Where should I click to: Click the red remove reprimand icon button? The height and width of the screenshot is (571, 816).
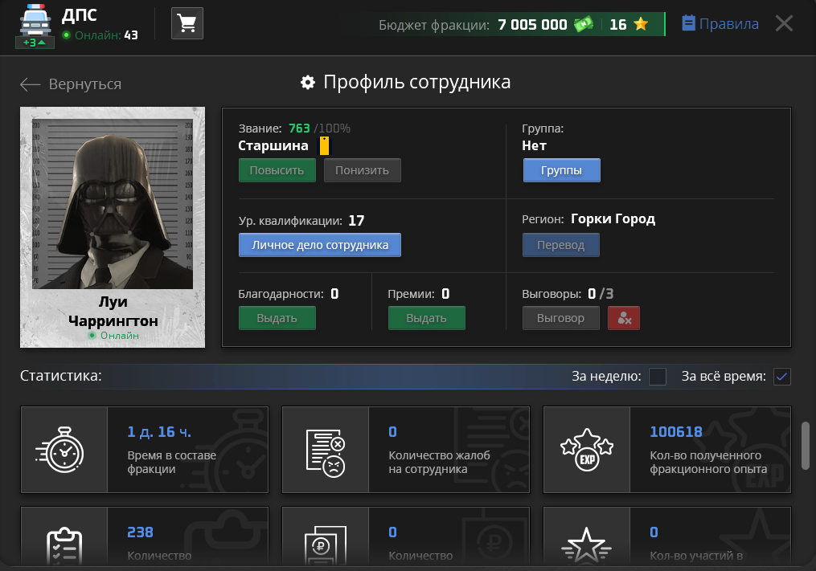tap(623, 318)
